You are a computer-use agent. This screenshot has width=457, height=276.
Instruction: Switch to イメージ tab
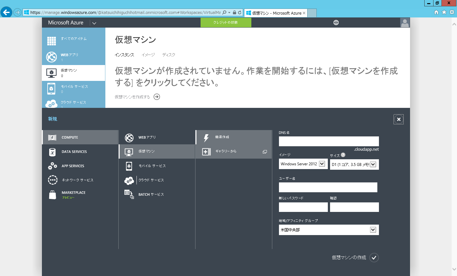click(148, 55)
